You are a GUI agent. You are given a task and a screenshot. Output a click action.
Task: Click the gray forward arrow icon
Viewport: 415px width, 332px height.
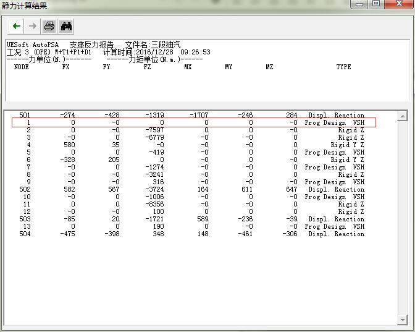click(33, 26)
